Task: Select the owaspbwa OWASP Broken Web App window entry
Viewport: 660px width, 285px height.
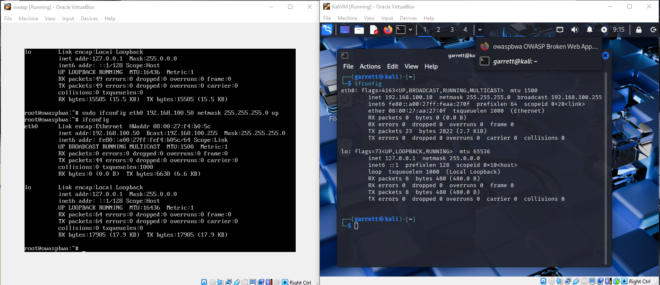Action: [x=539, y=47]
